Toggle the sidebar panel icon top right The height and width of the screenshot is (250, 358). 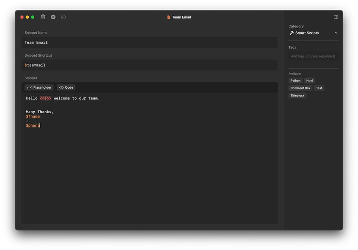pyautogui.click(x=336, y=17)
